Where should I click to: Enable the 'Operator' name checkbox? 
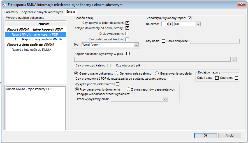[x=237, y=78]
